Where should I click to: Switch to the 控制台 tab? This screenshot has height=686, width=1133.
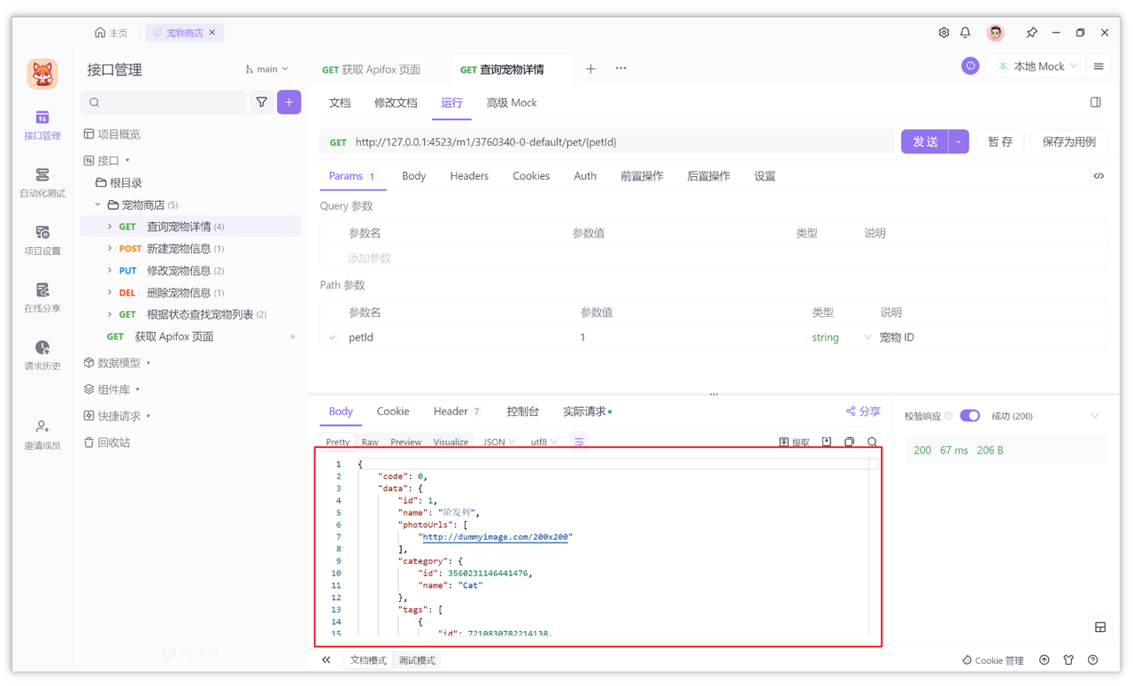coord(522,411)
